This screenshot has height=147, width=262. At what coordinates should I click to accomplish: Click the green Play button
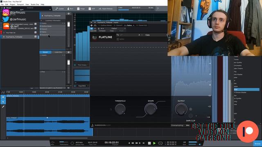(154, 143)
